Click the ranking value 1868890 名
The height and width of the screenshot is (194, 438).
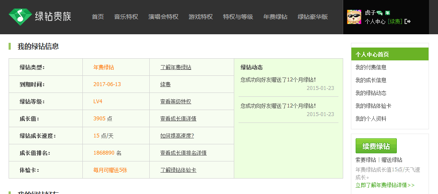point(107,153)
